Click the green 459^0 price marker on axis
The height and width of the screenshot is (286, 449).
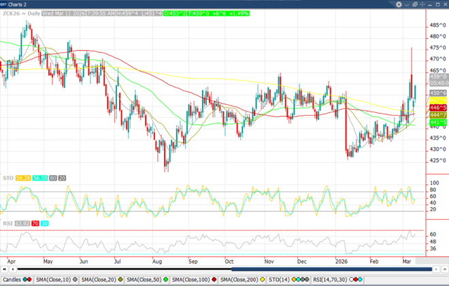point(438,76)
